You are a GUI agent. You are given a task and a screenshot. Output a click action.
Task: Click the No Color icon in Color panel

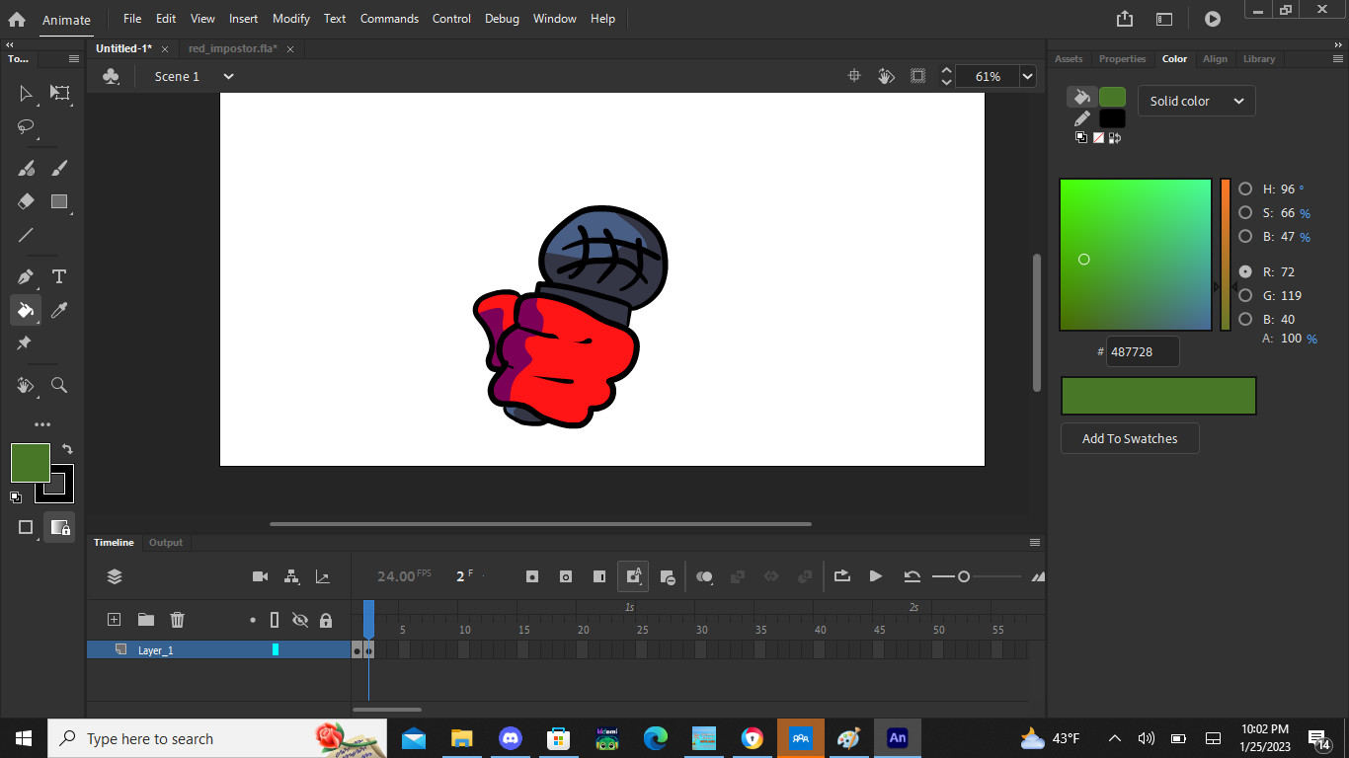tap(1098, 138)
